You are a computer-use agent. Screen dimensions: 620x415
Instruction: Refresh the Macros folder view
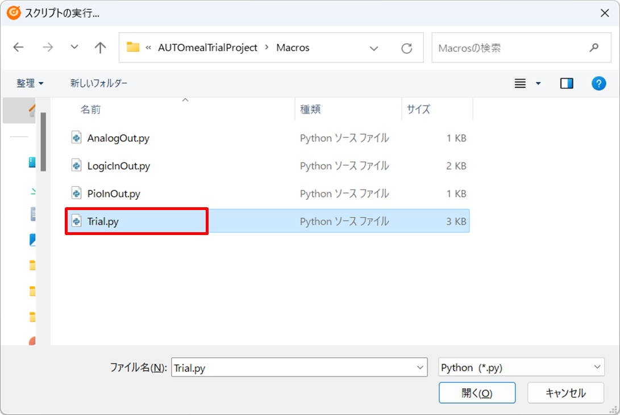(x=406, y=48)
